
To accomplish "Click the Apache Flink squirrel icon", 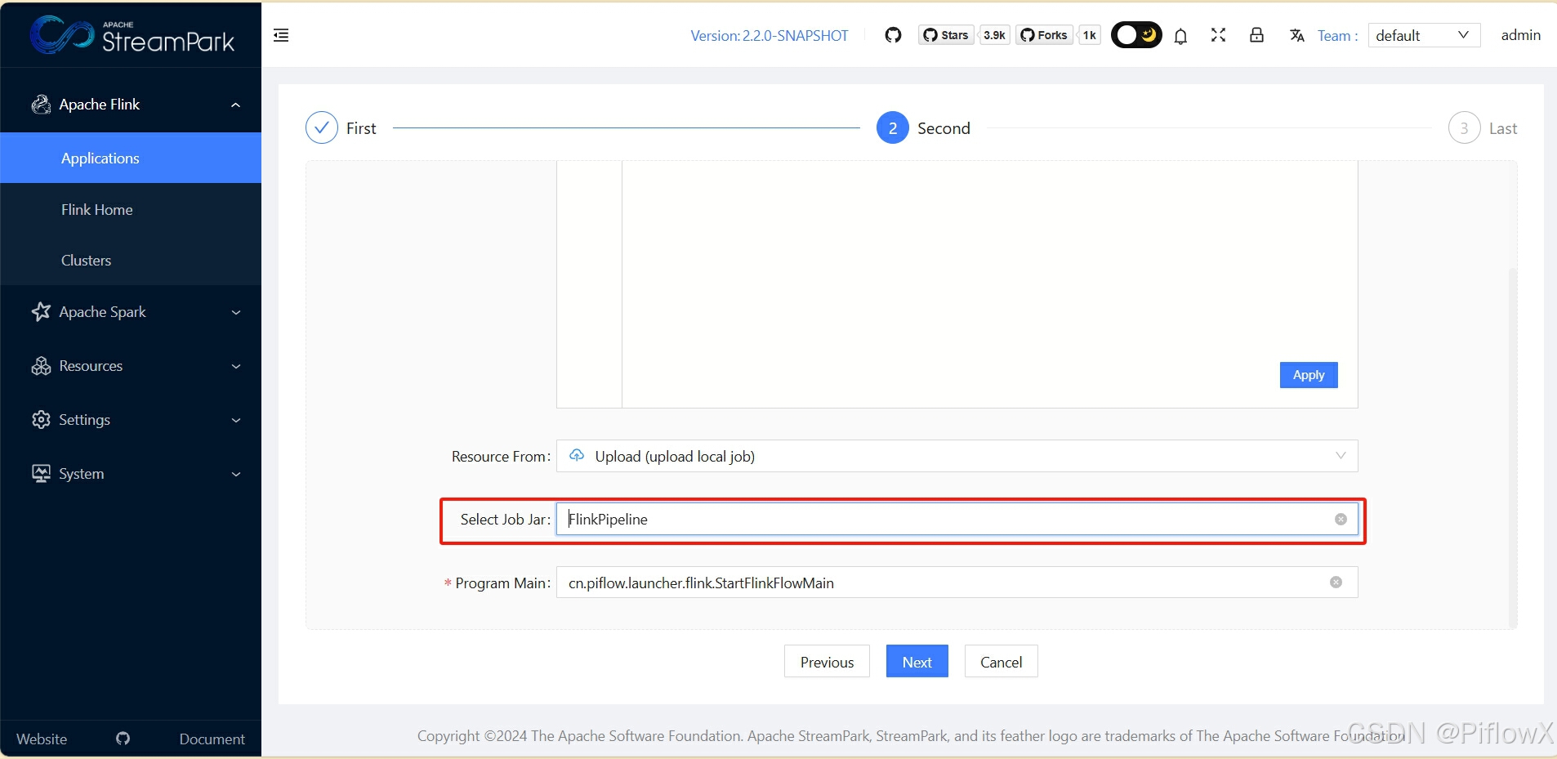I will point(41,105).
